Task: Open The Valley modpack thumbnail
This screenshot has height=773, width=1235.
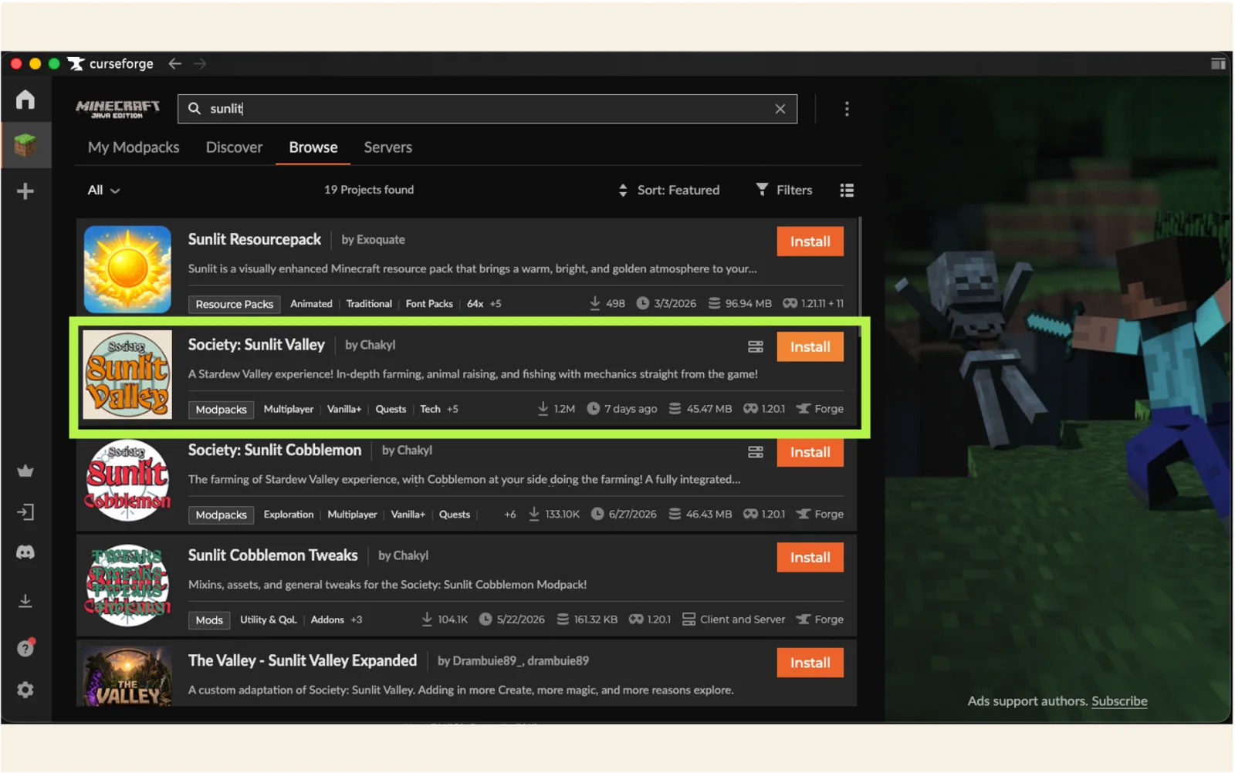Action: point(127,677)
